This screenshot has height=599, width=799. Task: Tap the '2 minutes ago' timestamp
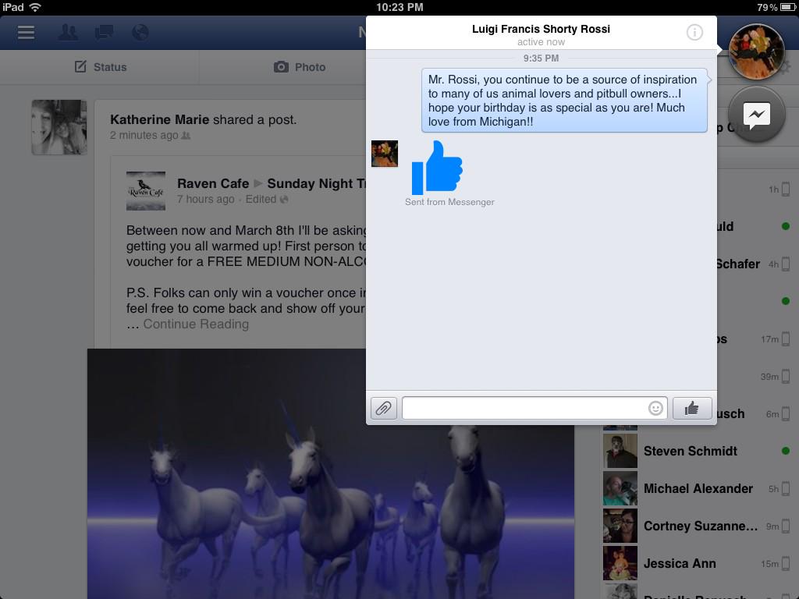click(x=144, y=136)
